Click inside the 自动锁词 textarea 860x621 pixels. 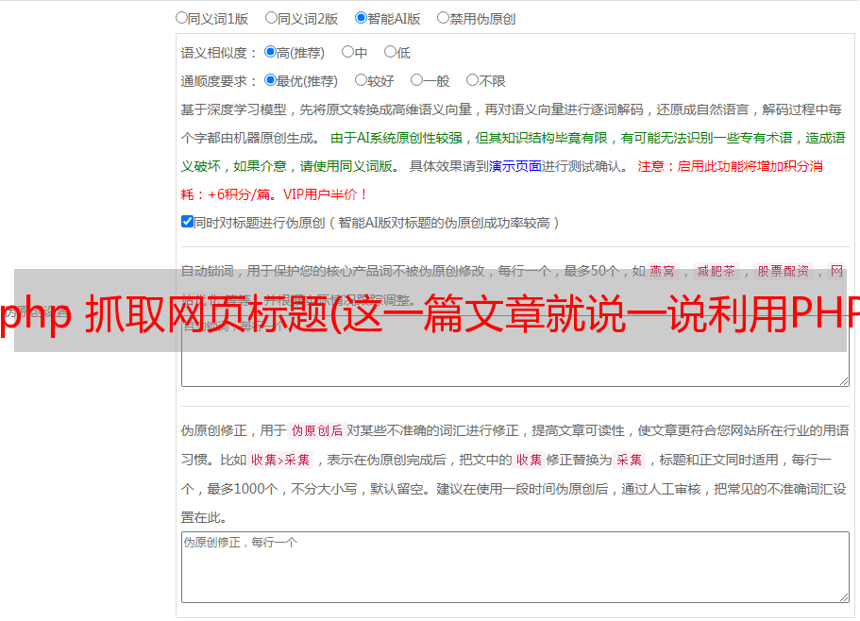tap(515, 351)
